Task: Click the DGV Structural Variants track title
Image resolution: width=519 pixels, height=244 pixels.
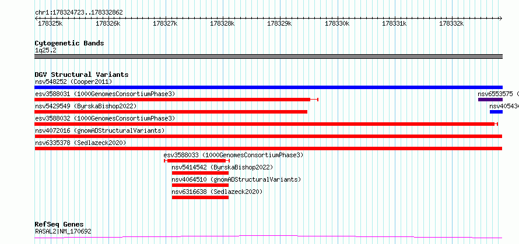Action: [x=82, y=75]
